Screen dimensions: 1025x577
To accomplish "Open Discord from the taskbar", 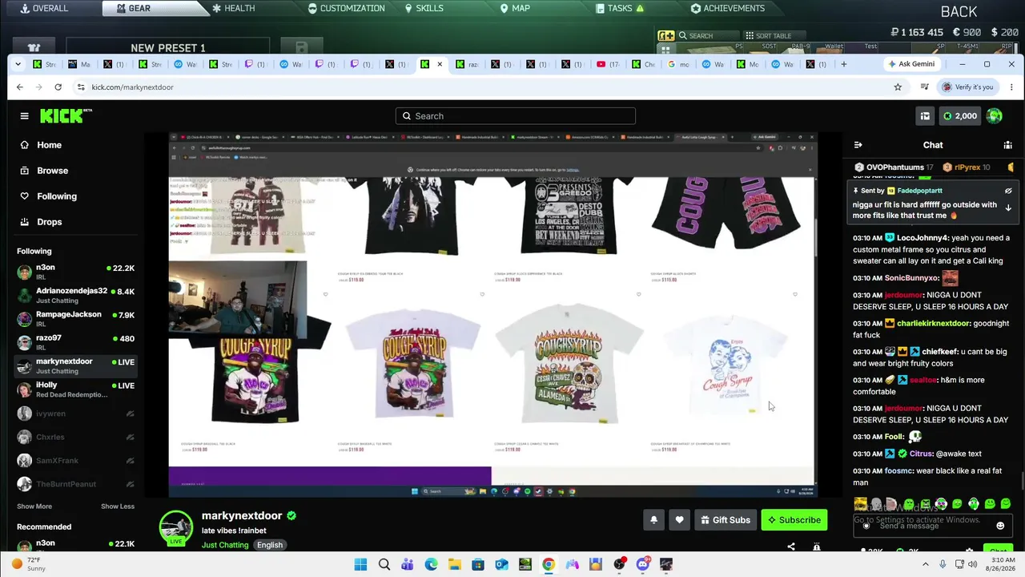I will 642,564.
